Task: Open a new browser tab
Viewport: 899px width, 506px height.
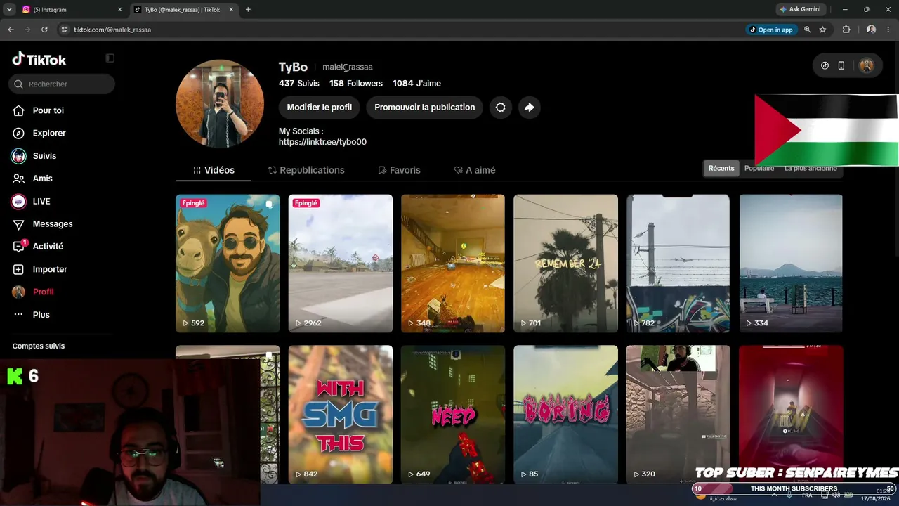Action: [x=248, y=10]
